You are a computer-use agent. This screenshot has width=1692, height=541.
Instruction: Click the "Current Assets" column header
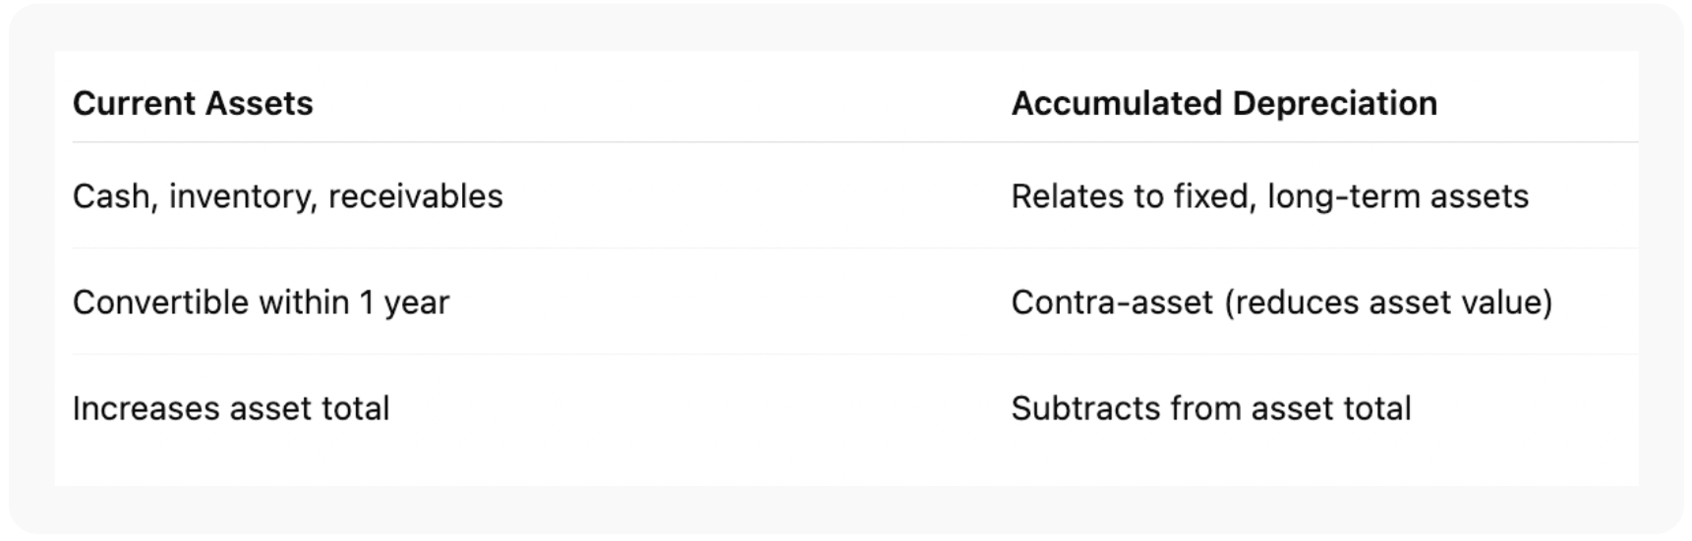pos(193,103)
